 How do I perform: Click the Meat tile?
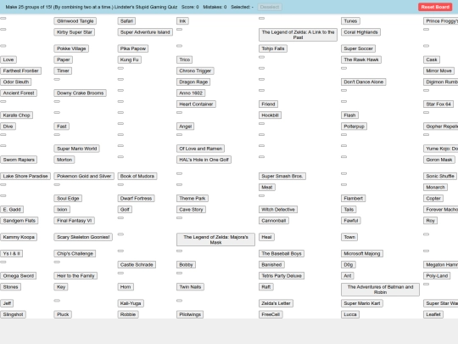pyautogui.click(x=267, y=187)
